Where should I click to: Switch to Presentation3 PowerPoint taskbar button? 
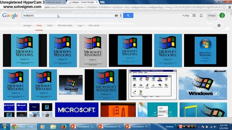click(137, 127)
